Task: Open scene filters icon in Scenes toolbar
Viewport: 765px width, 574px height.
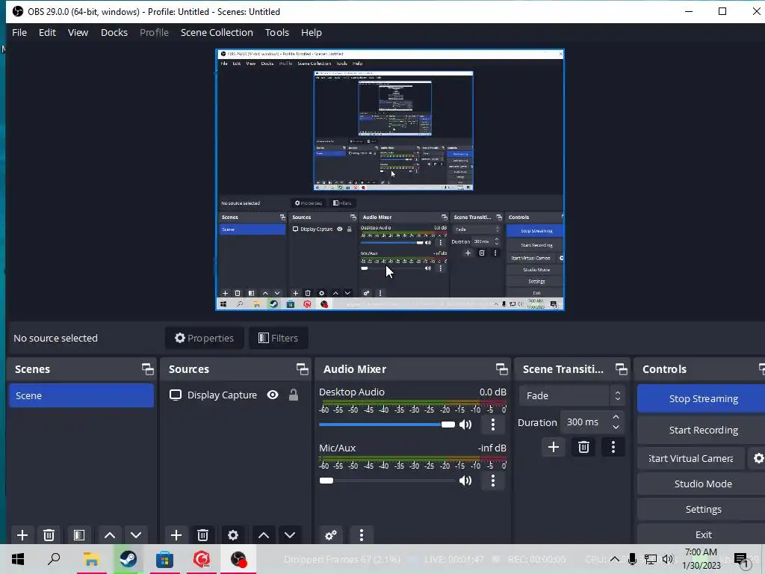Action: tap(79, 535)
